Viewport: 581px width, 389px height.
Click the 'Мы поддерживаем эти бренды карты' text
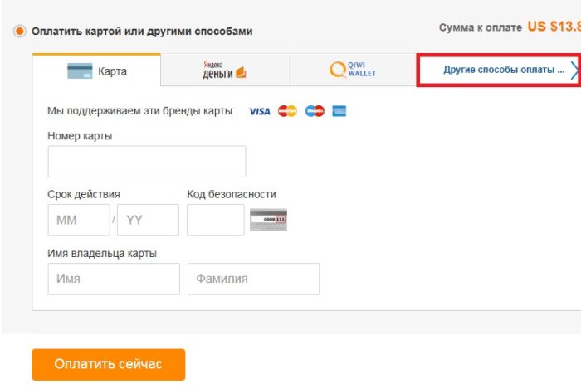[141, 111]
